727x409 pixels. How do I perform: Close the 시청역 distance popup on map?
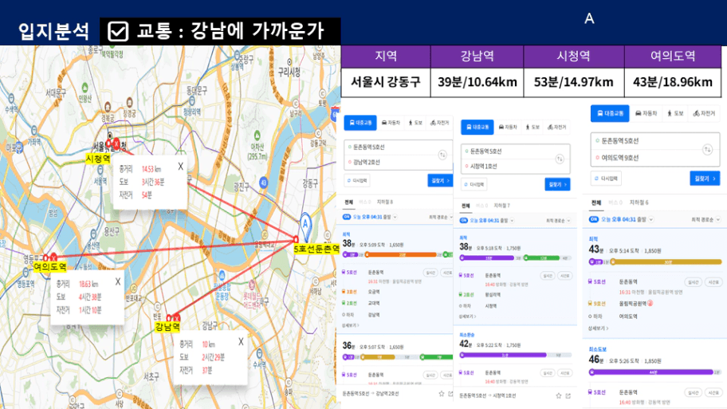coord(180,166)
